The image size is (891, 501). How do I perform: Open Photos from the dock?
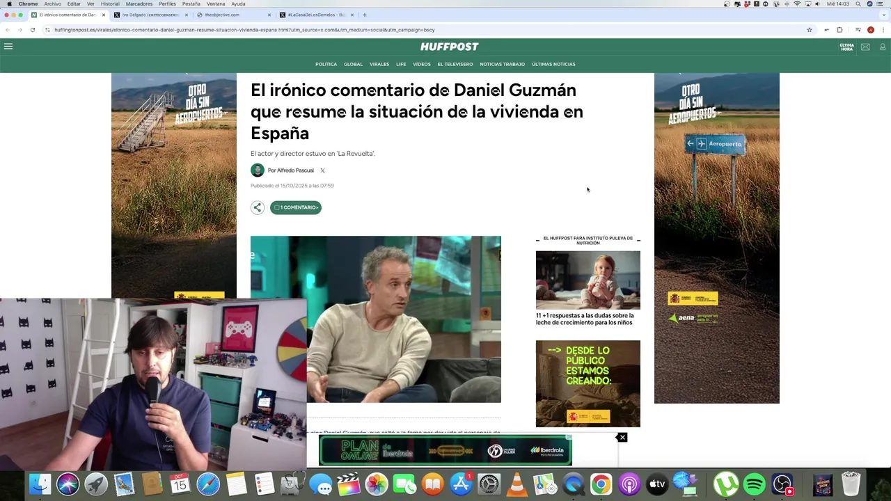tap(377, 484)
